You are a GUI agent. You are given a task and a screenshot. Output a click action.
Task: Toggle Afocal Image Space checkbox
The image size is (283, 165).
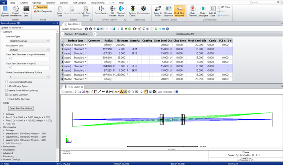pos(6,86)
